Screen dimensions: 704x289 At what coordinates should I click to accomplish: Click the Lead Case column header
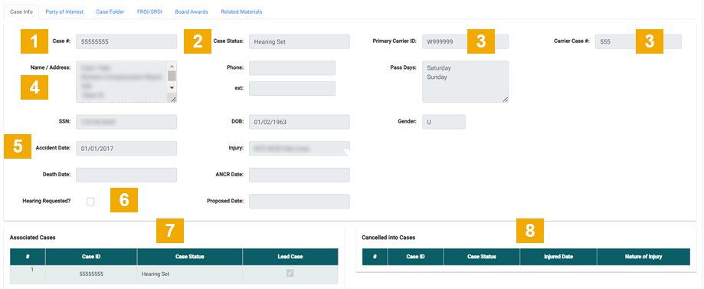pos(290,257)
